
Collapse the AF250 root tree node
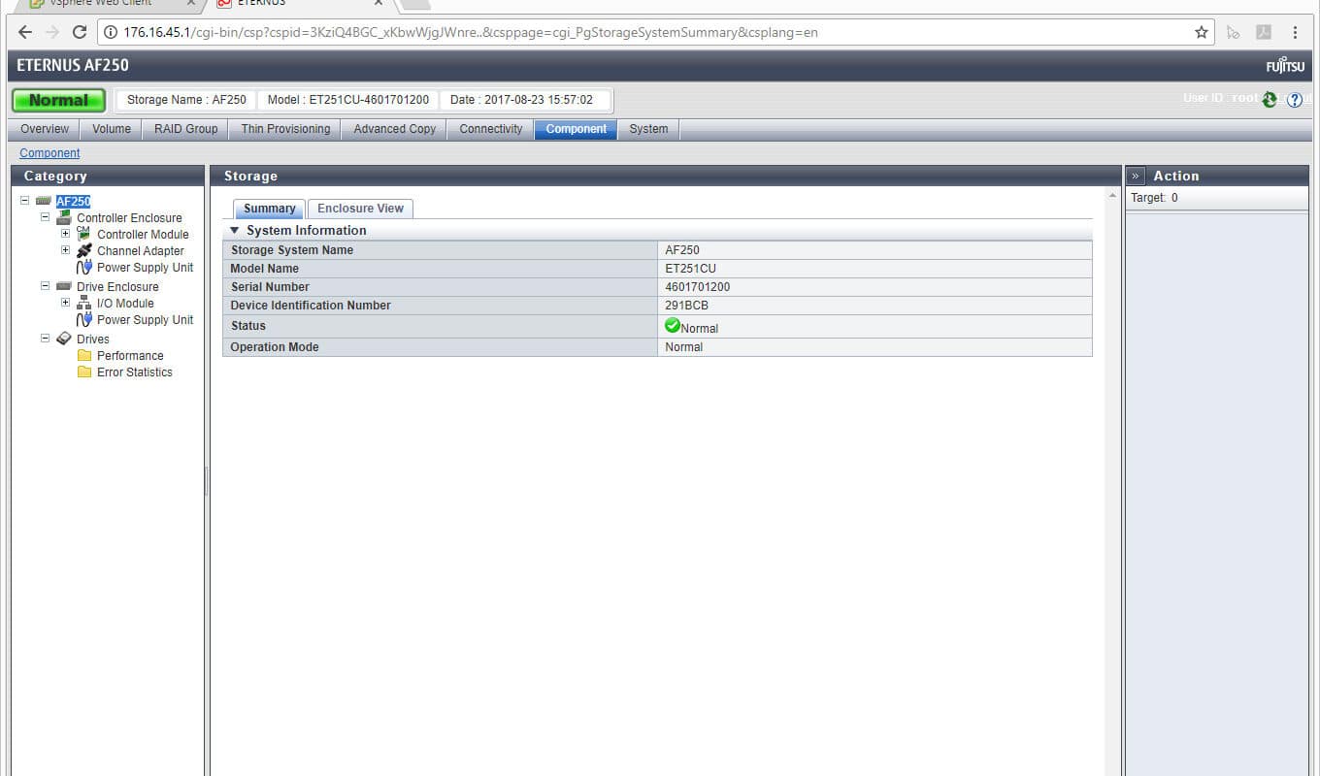click(25, 201)
